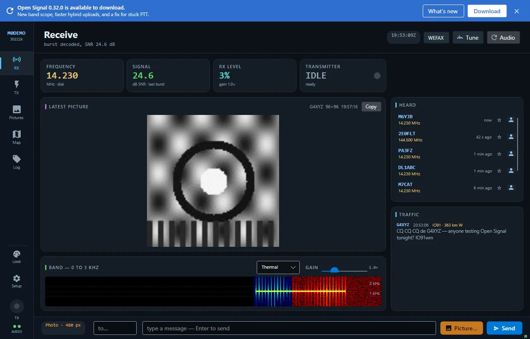Adjust the waterfall Gain slider
Viewport: 530px width, 339px height.
344,270
